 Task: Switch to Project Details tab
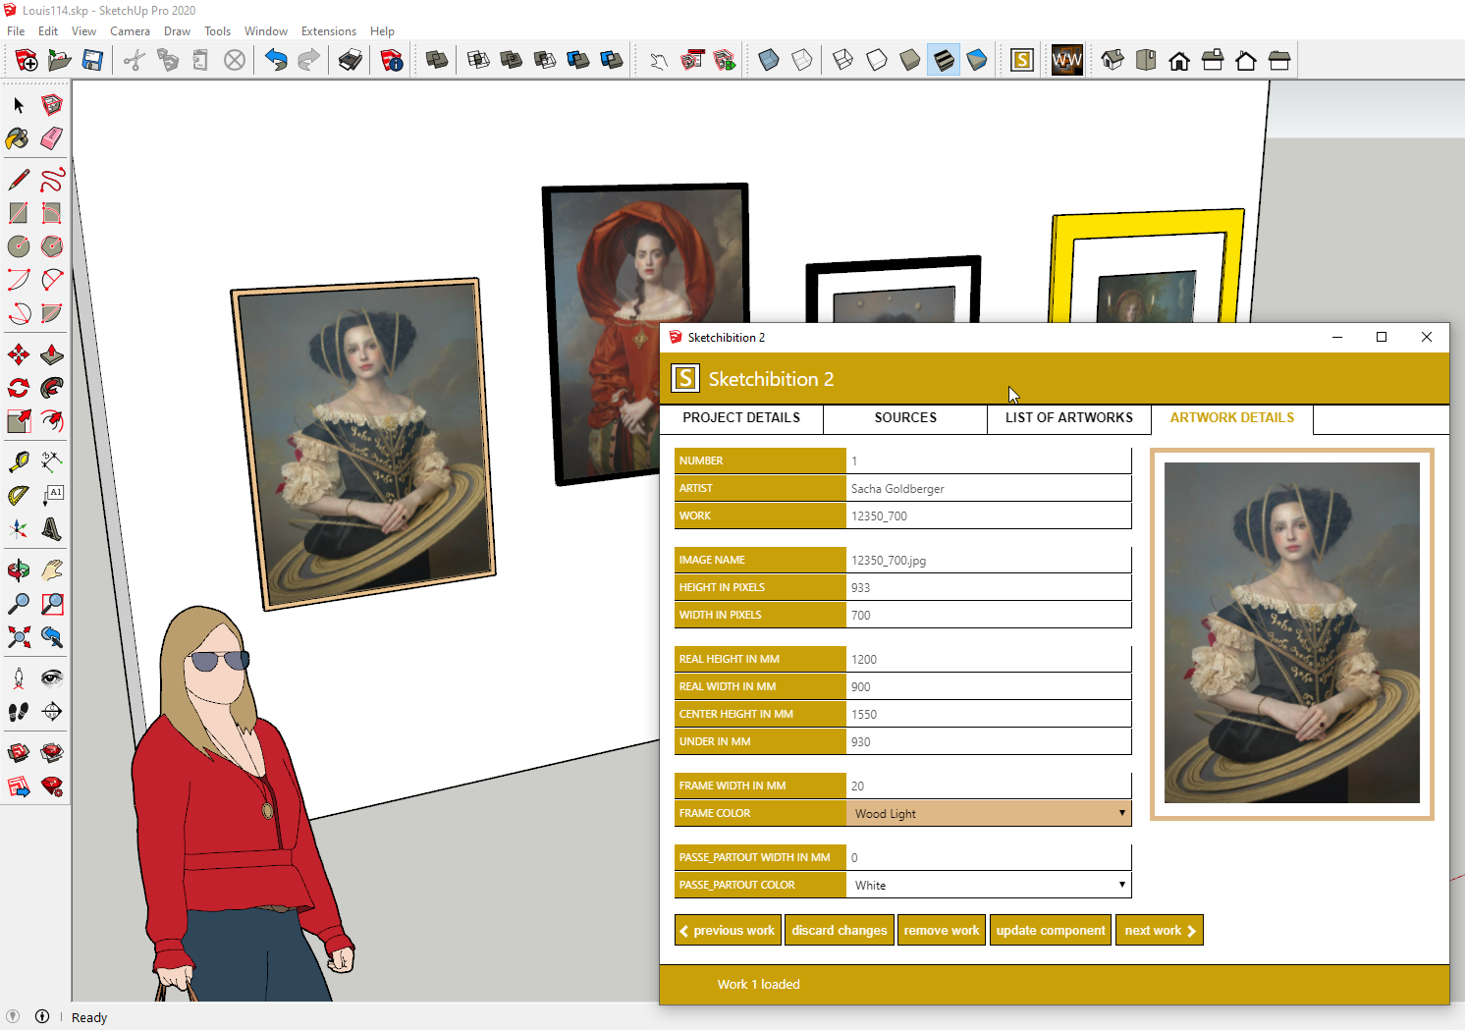point(741,418)
